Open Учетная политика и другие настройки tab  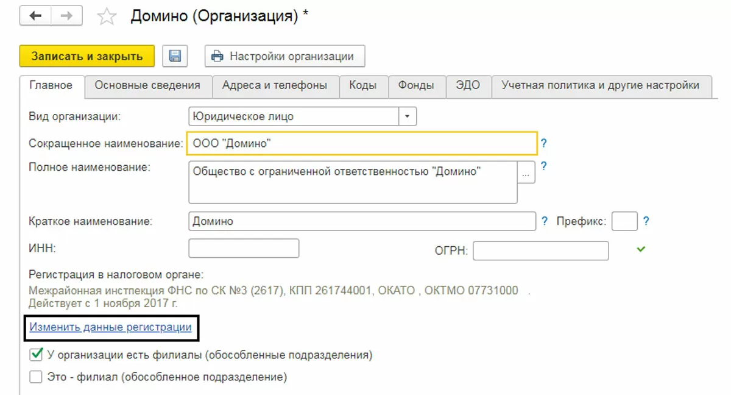pos(600,86)
